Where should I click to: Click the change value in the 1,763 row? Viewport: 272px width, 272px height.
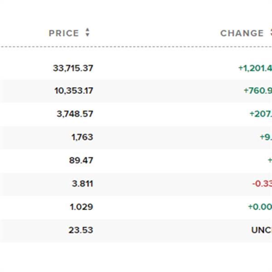pos(266,137)
